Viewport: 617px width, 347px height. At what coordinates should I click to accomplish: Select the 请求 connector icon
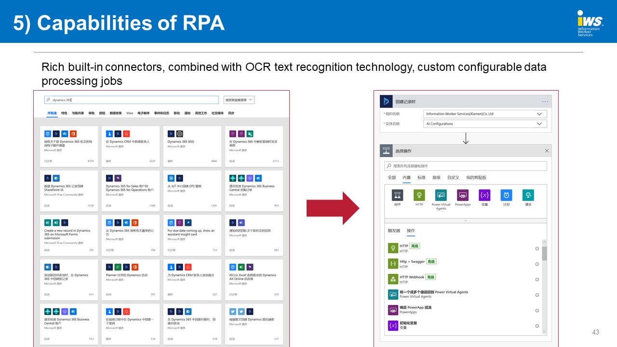click(528, 195)
